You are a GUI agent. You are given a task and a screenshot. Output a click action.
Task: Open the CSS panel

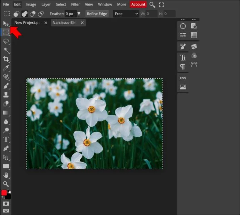pos(183,78)
